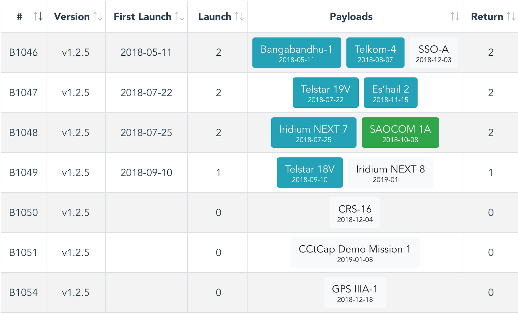Image resolution: width=518 pixels, height=314 pixels.
Task: Open the Telstar 19V payload
Action: click(325, 93)
